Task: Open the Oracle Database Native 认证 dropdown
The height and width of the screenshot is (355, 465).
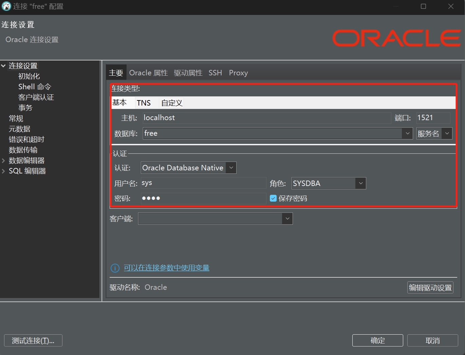Action: (231, 167)
